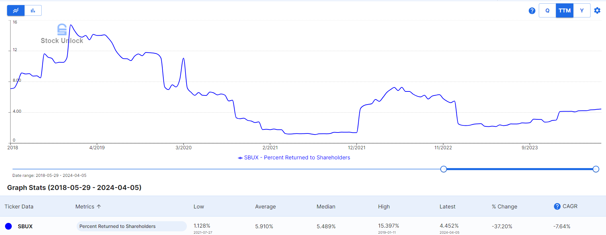Click the 12 y-axis label
Screen dimensions: 606x235
click(15, 50)
